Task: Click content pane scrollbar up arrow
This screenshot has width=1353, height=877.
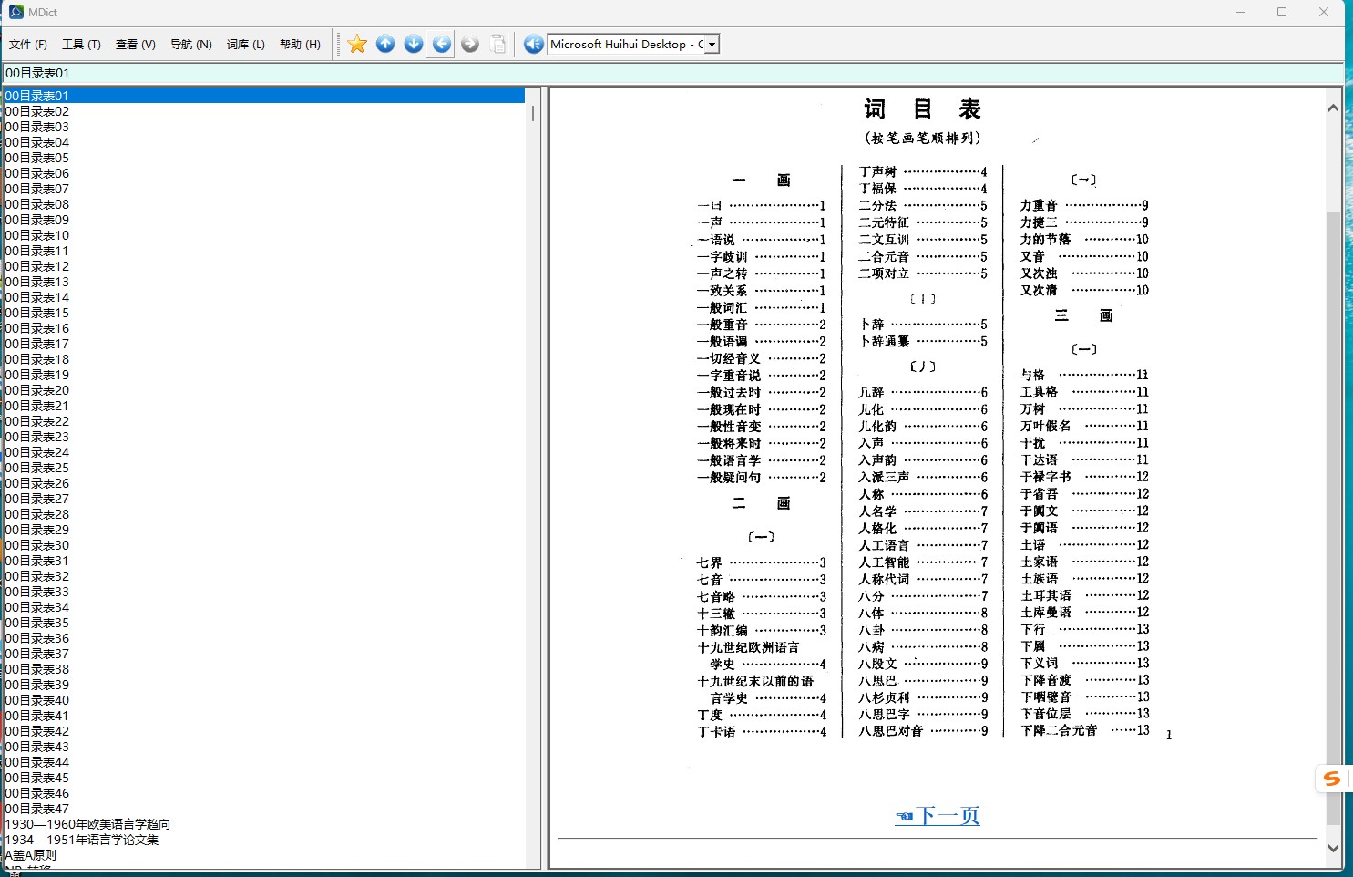Action: tap(1333, 108)
